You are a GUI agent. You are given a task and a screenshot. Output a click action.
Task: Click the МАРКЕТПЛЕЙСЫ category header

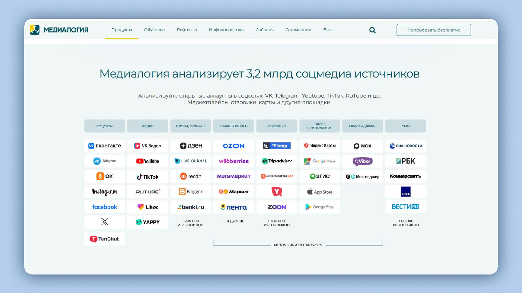coord(234,126)
